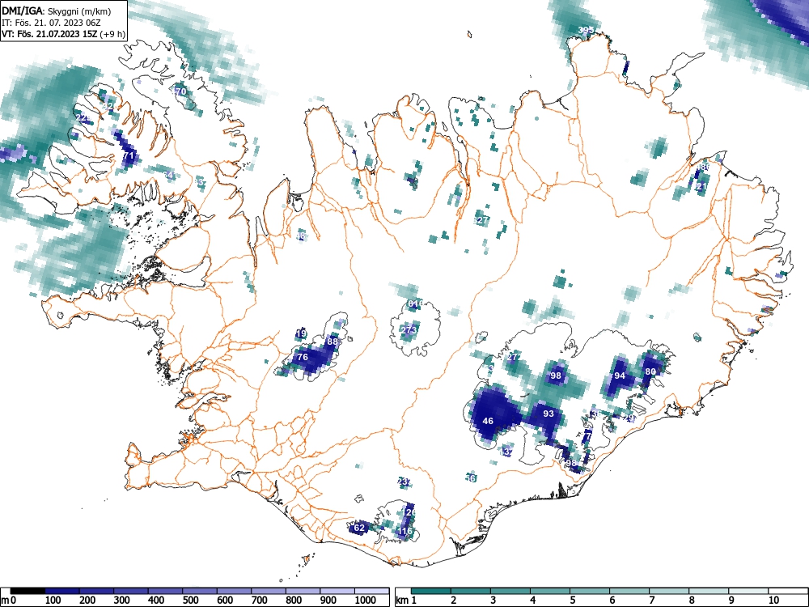Viewport: 809px width, 607px height.
Task: Click the '94' visibility value on the map
Action: 620,376
